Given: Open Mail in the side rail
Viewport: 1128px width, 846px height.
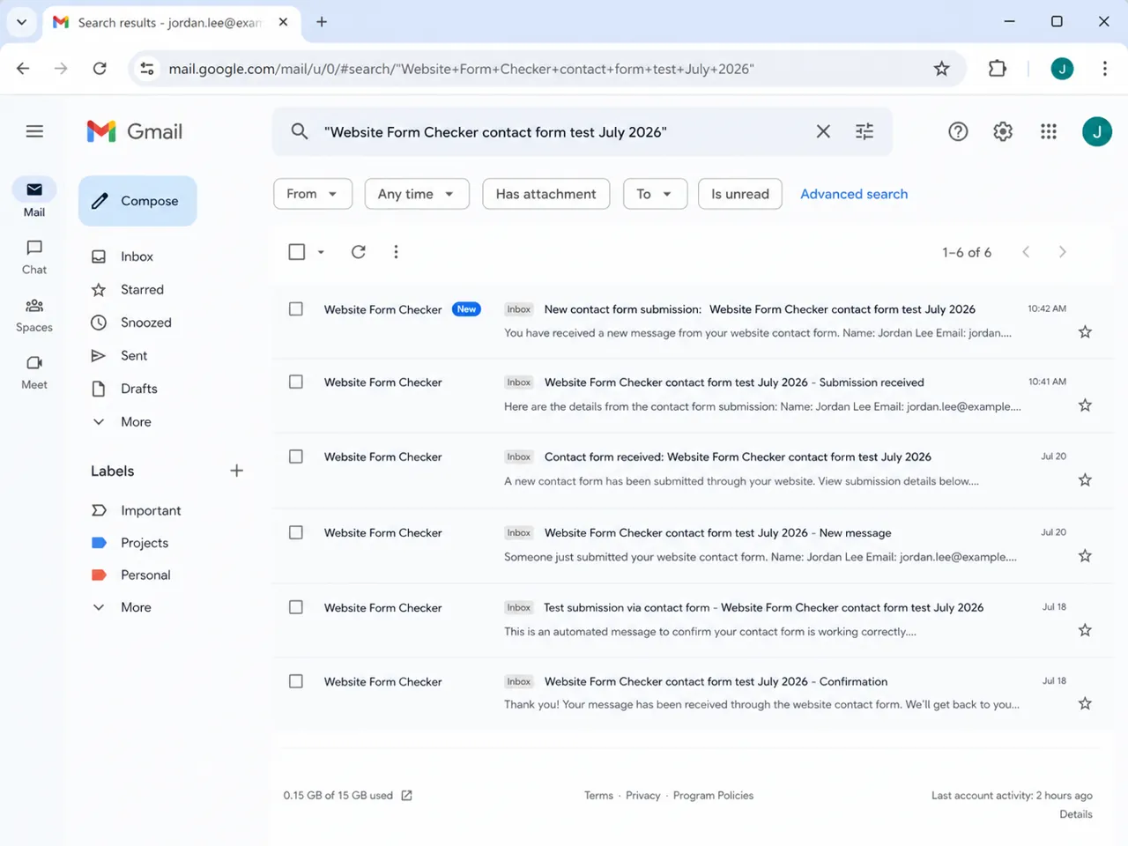Looking at the screenshot, I should (x=34, y=198).
